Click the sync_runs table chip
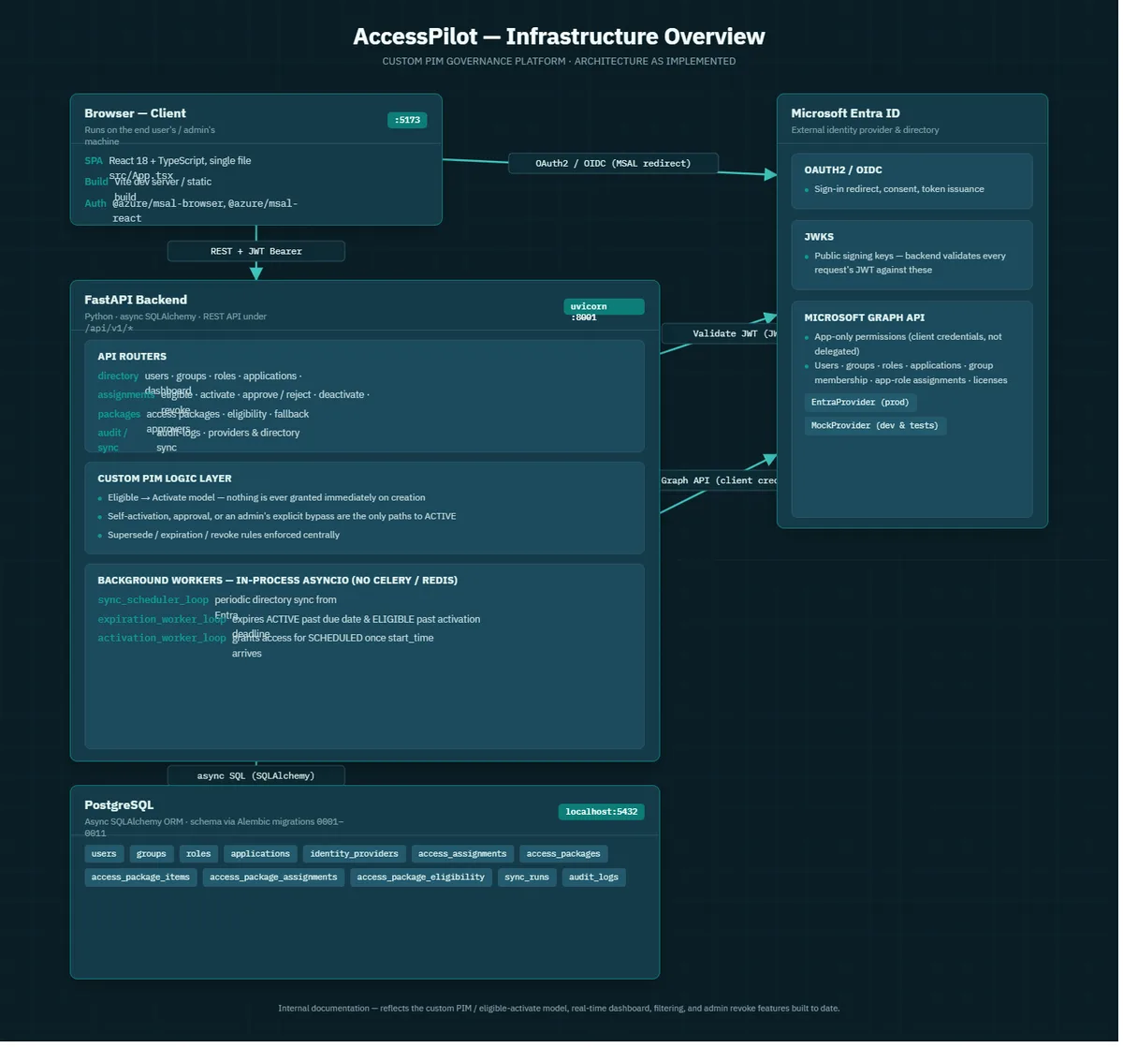 point(527,877)
